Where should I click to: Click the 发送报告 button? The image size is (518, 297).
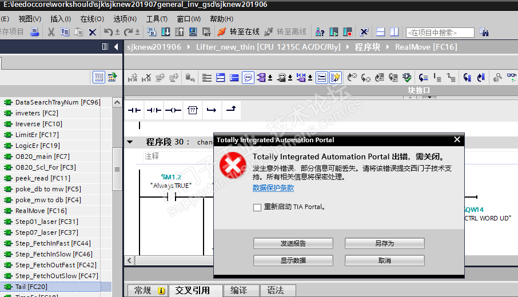293,243
